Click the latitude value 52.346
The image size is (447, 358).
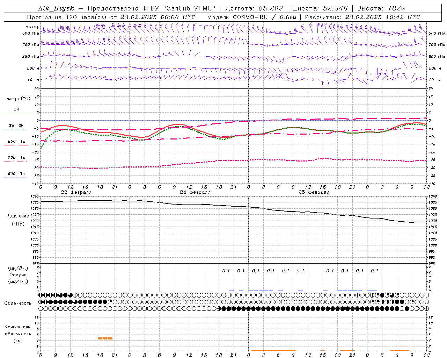click(x=336, y=9)
